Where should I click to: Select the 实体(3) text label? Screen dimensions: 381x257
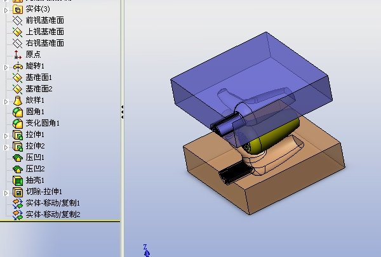pos(37,9)
